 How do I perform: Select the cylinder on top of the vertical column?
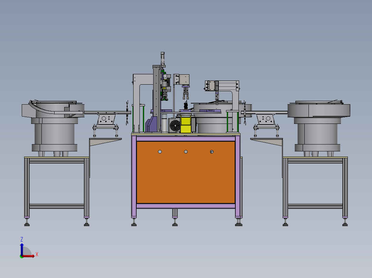click(x=163, y=58)
